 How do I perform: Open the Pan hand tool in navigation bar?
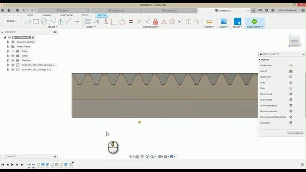(x=142, y=157)
